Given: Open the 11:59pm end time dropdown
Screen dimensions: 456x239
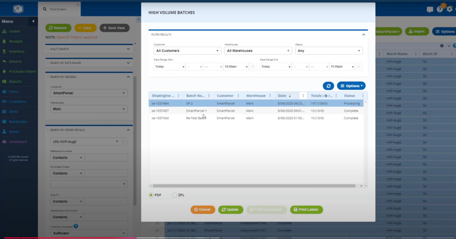Looking at the screenshot, I should [x=342, y=66].
